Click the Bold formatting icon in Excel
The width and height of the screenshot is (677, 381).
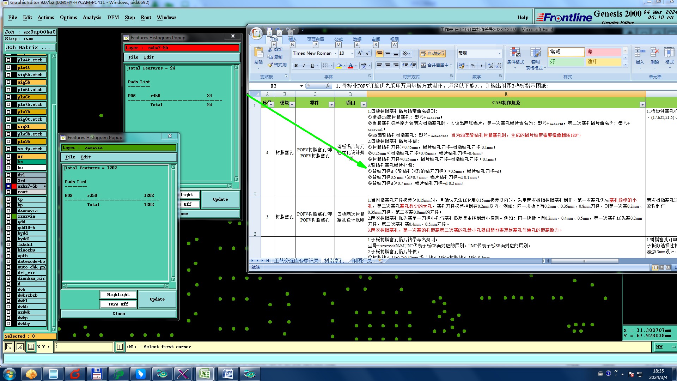[296, 66]
